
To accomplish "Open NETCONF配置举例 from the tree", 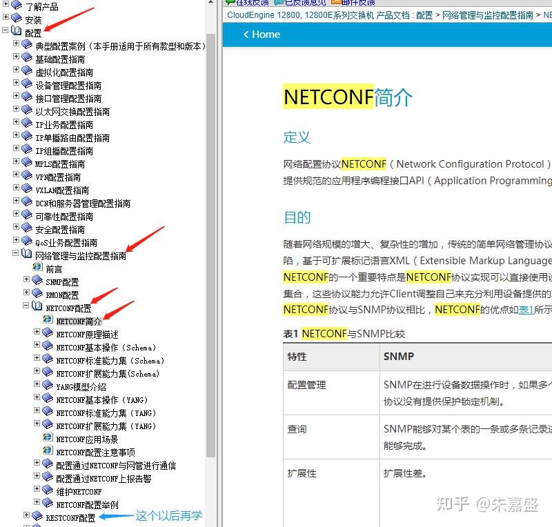I will click(x=88, y=502).
